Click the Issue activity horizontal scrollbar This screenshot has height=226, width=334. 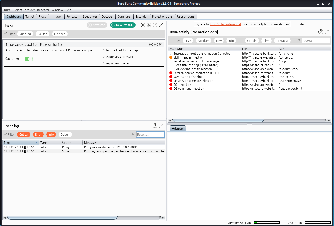[218, 120]
